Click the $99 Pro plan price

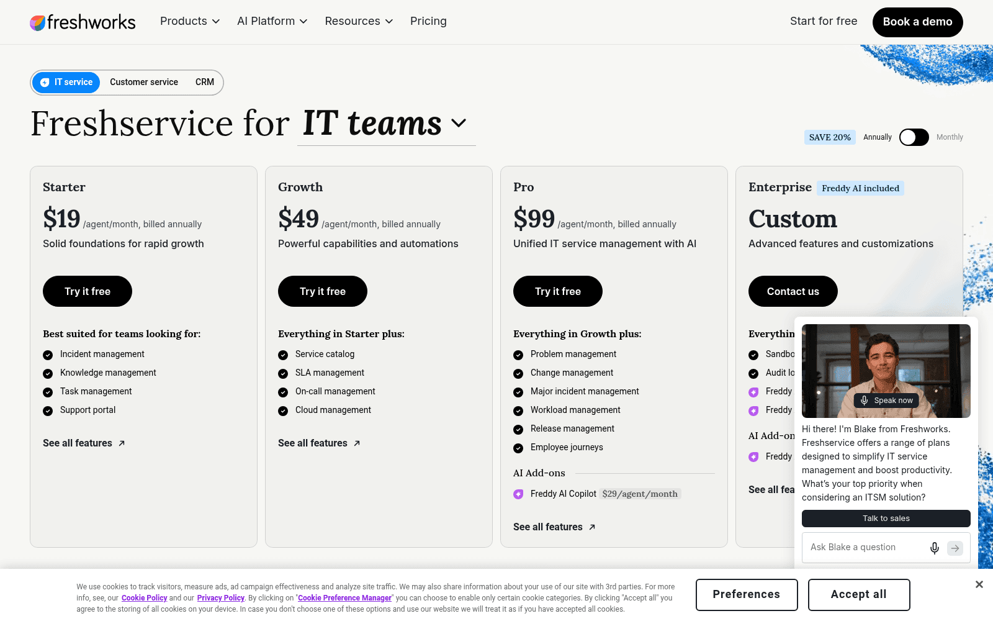tap(534, 219)
